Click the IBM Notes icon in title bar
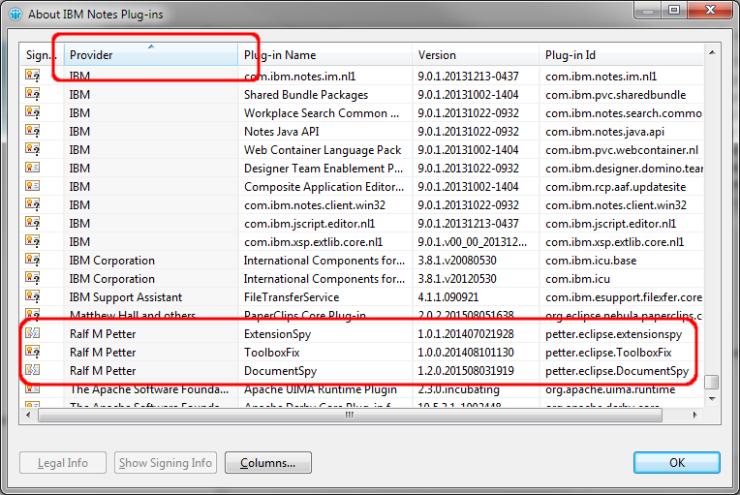The image size is (740, 495). tap(14, 14)
